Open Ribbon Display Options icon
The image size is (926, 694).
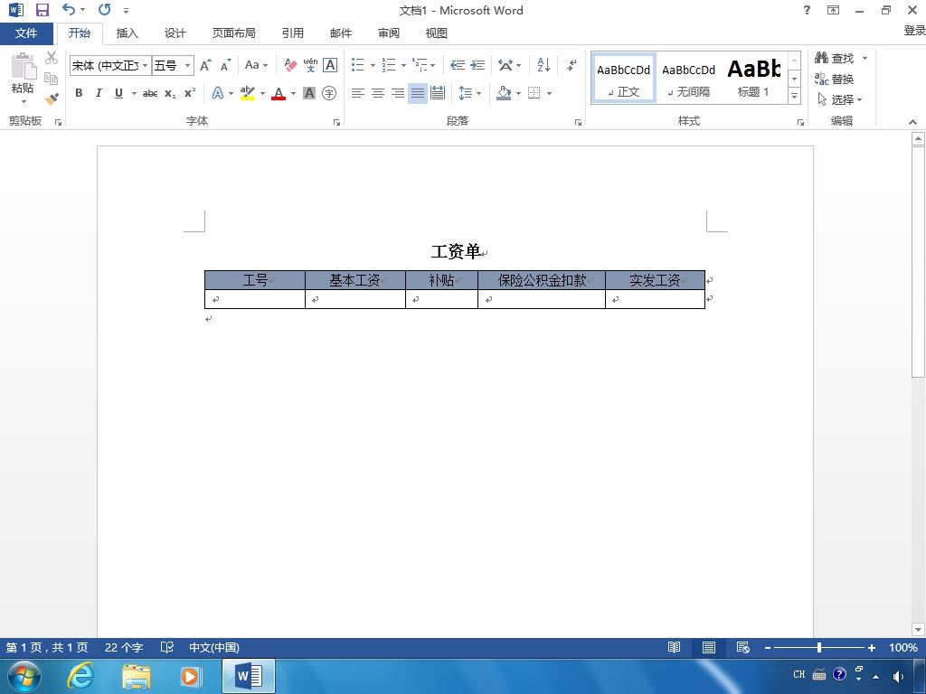[833, 10]
